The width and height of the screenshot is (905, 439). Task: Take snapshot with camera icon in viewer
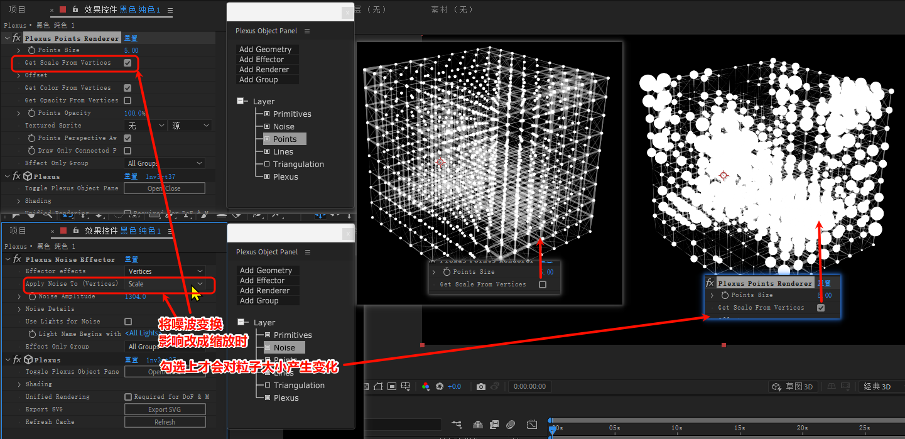pyautogui.click(x=481, y=386)
